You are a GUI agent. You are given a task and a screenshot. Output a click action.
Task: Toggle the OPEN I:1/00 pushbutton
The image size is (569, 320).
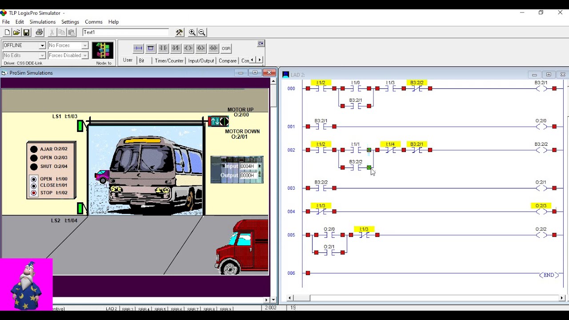34,179
